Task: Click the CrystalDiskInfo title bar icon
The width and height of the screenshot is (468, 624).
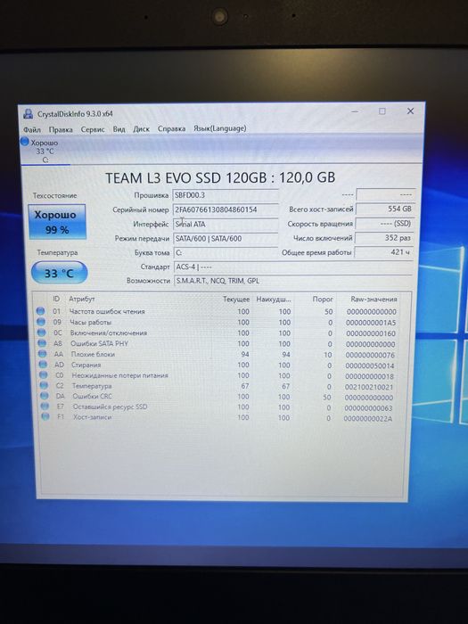Action: pyautogui.click(x=28, y=114)
